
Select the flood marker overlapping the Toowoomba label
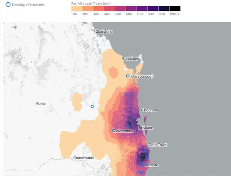[x=114, y=131]
